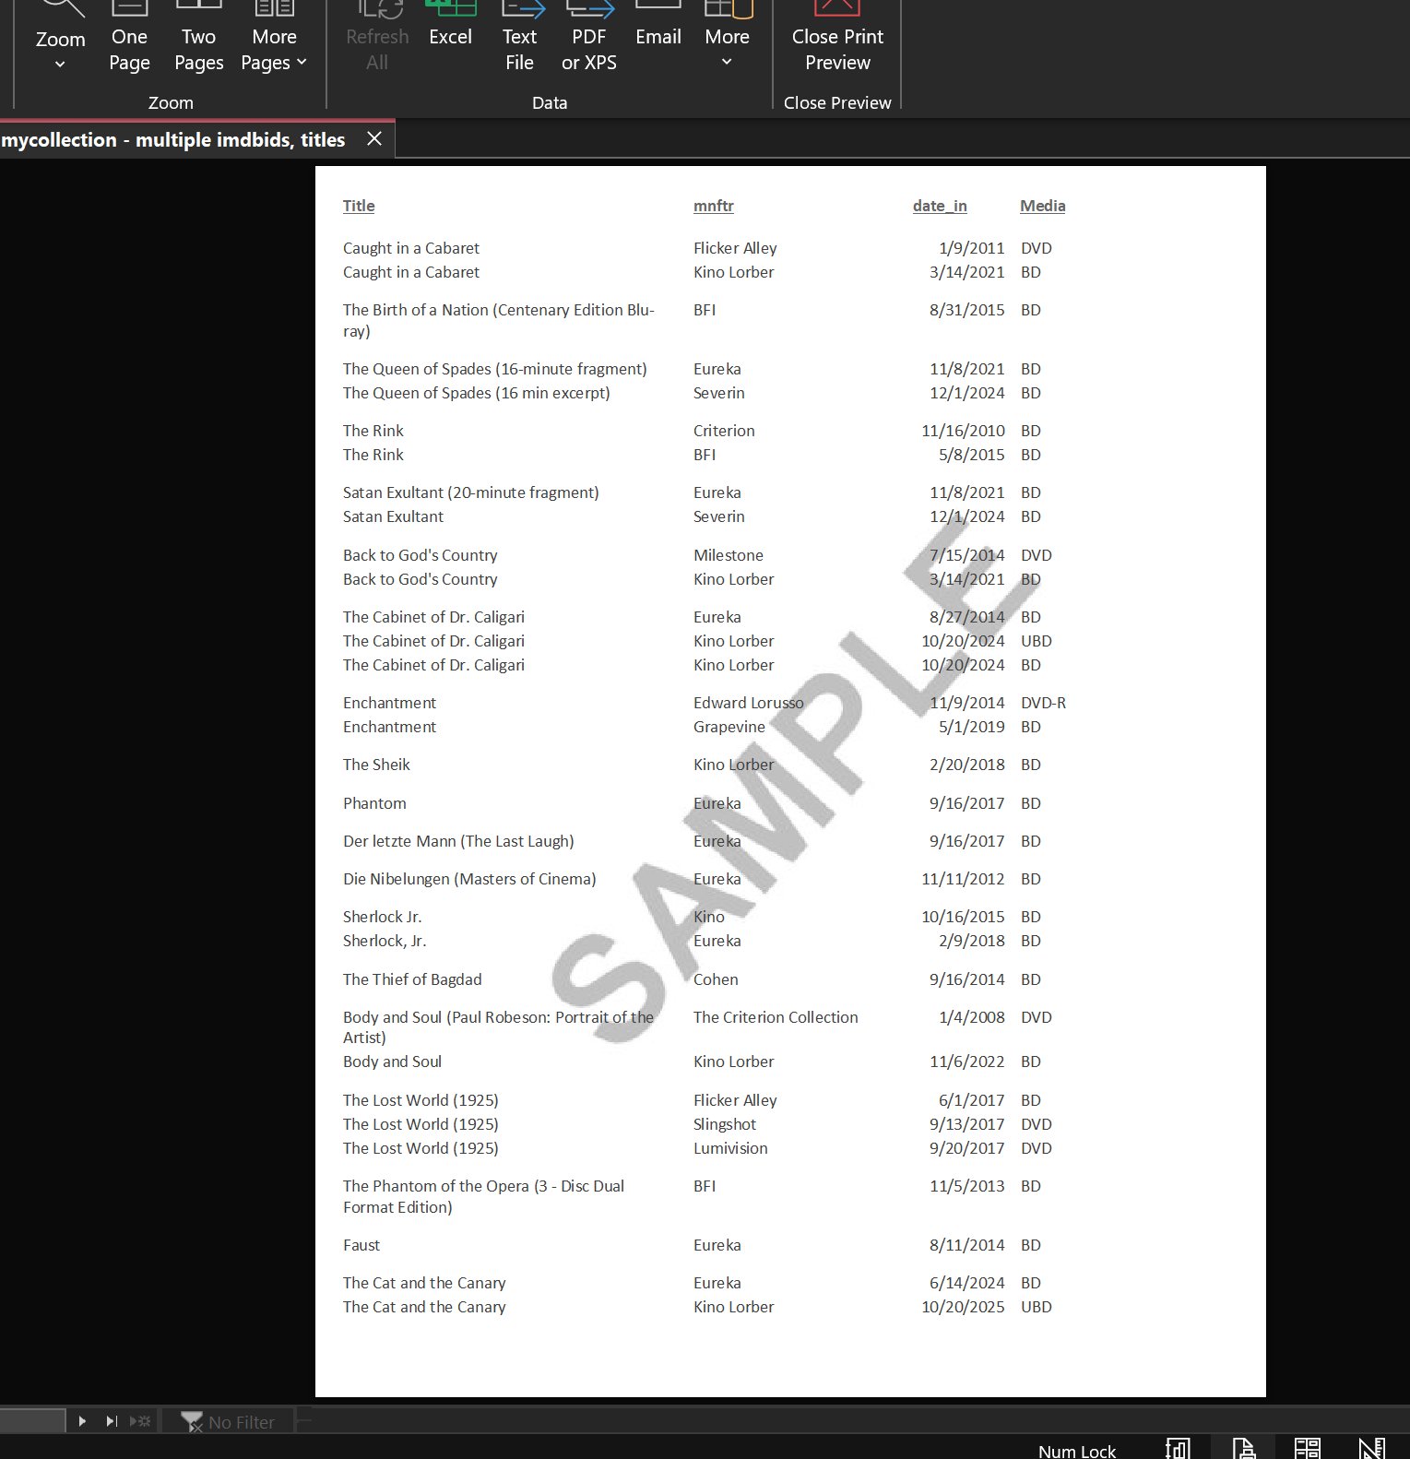Click the Faust title
Screen dimensions: 1410x1459
point(361,1245)
